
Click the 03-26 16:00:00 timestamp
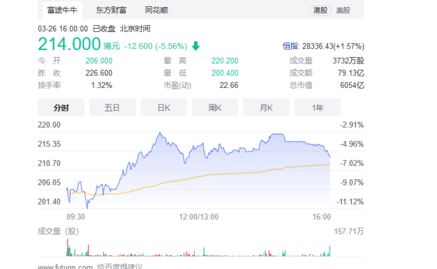(63, 29)
